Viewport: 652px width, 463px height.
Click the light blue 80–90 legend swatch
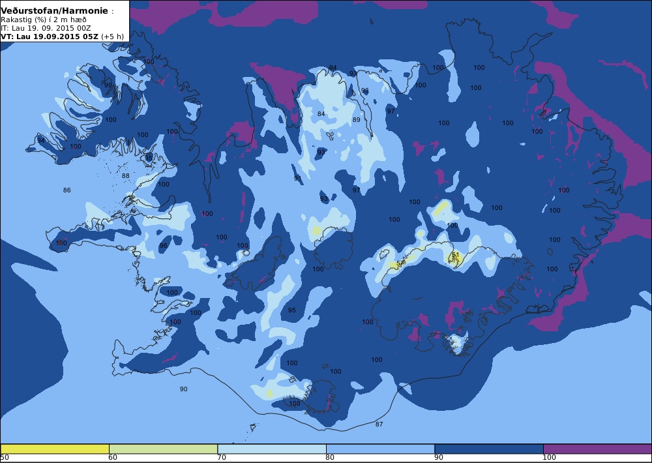pyautogui.click(x=380, y=449)
